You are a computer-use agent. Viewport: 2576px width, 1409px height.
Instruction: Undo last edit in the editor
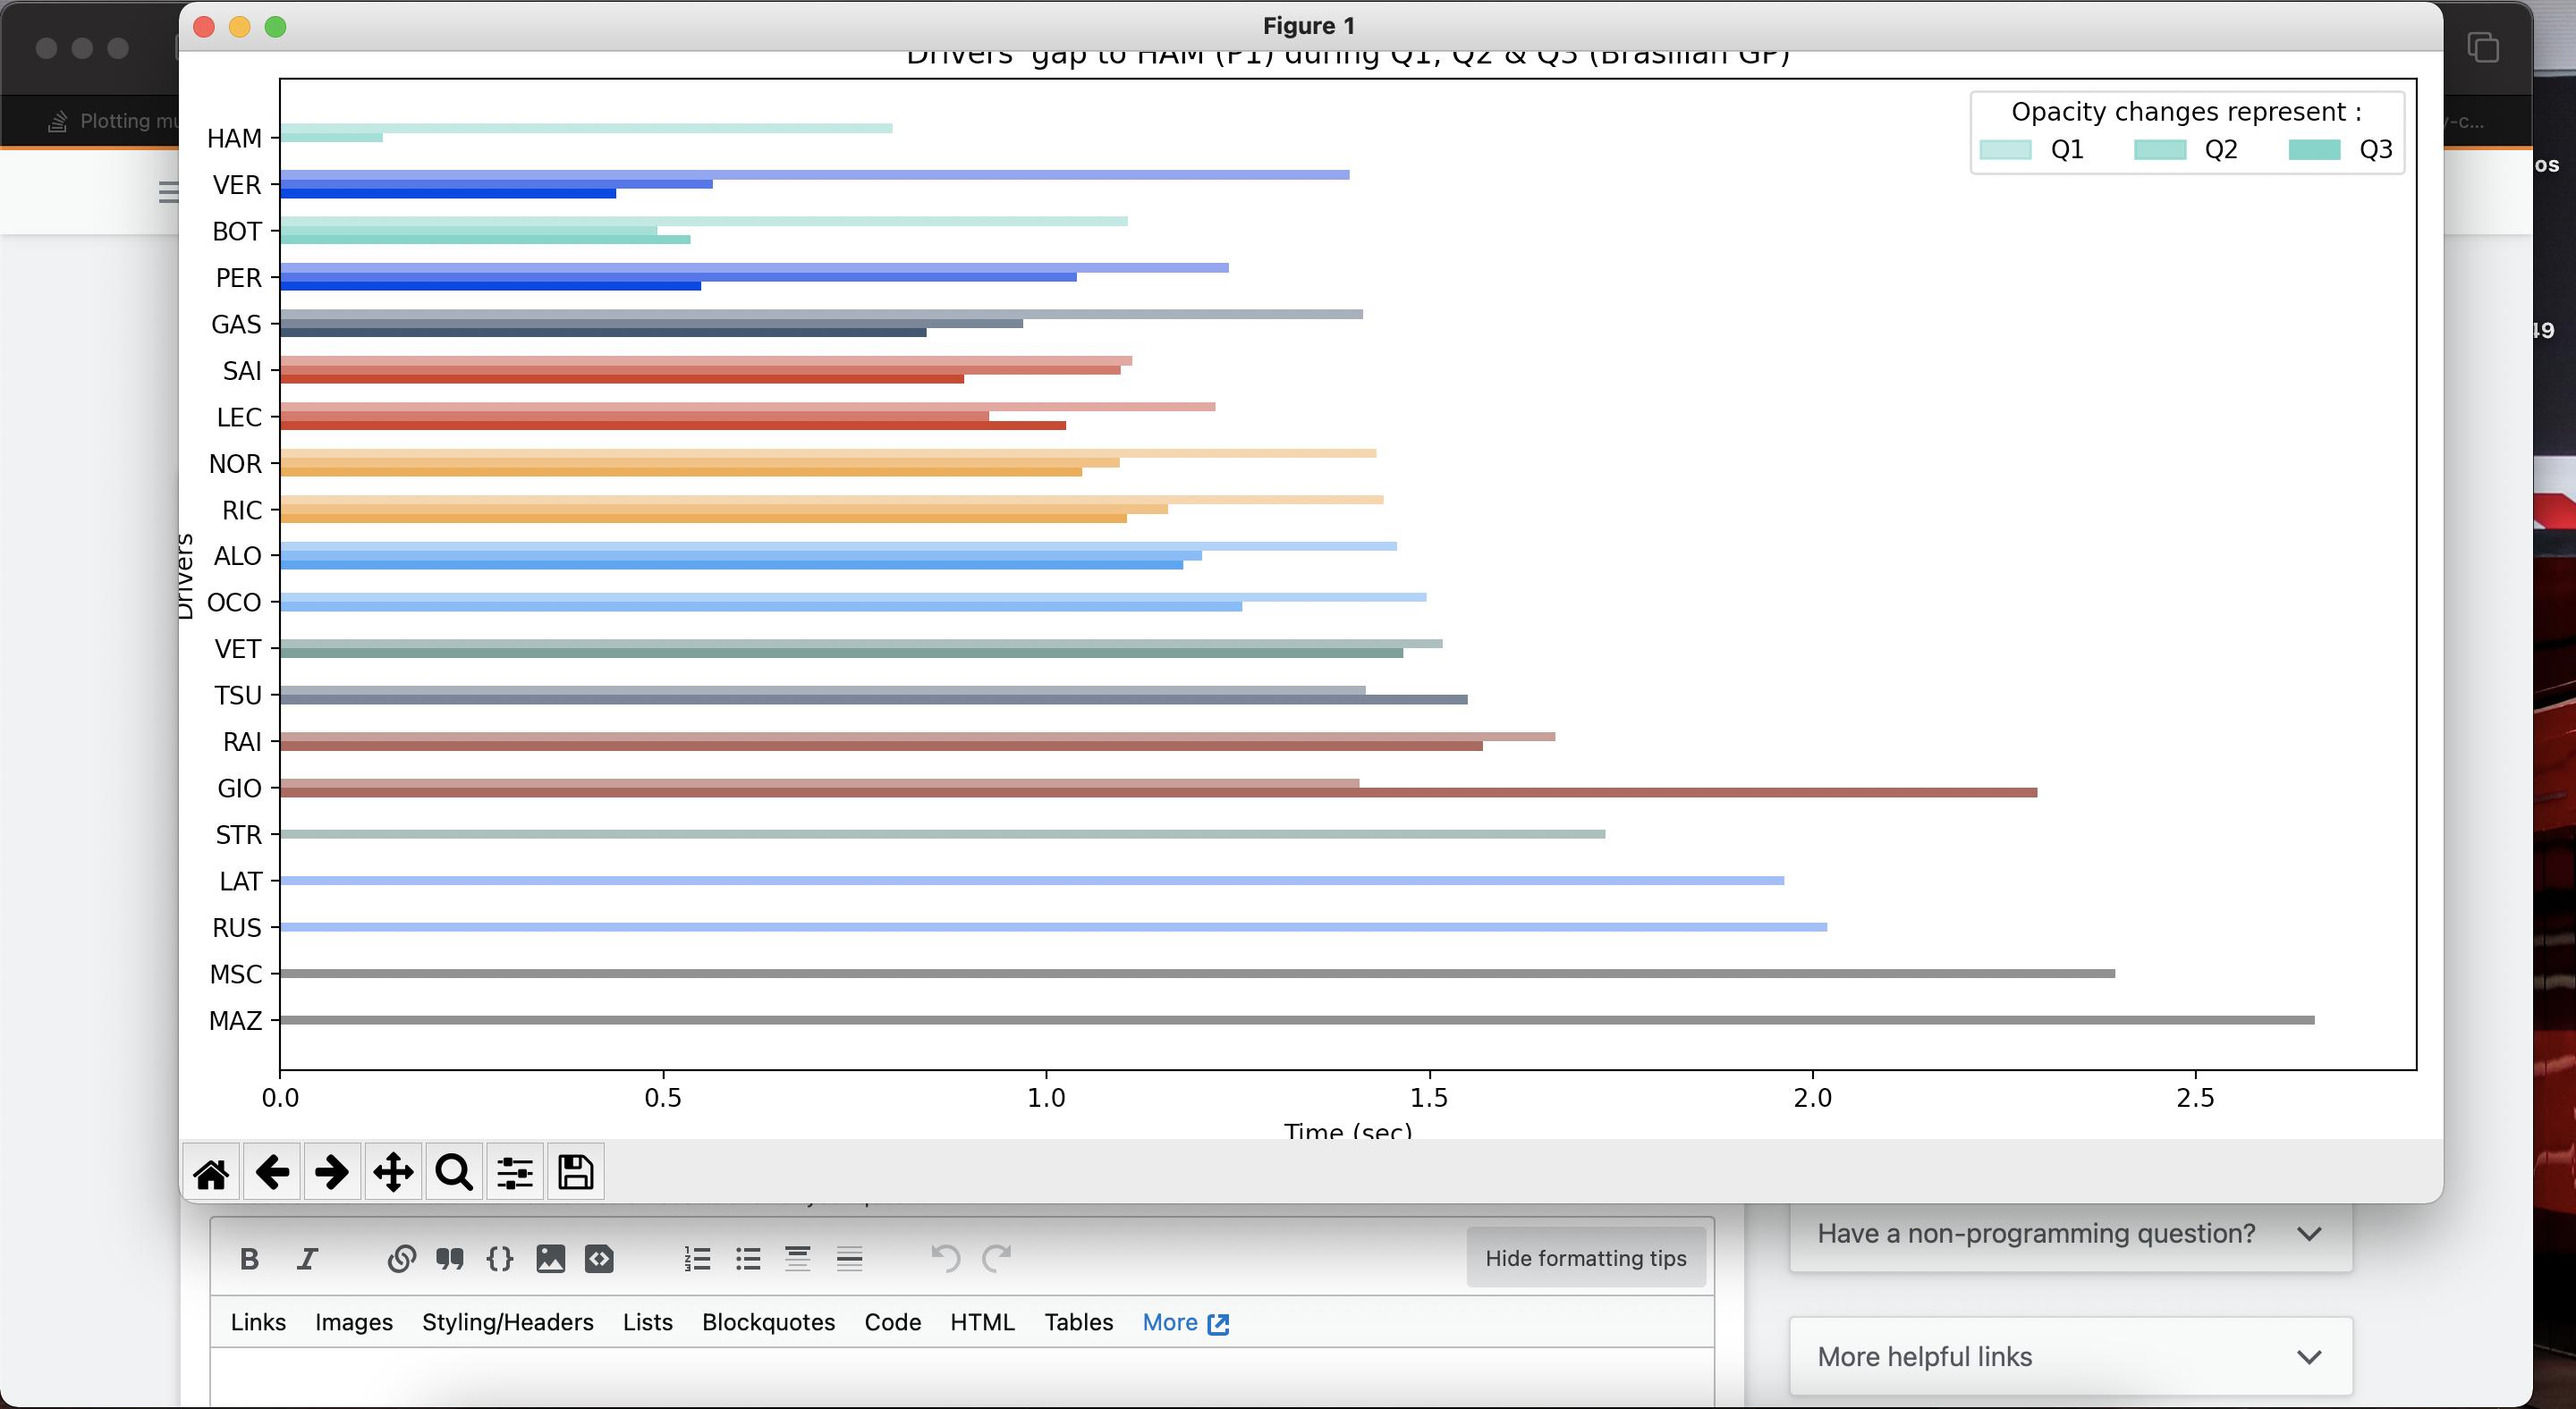(945, 1259)
